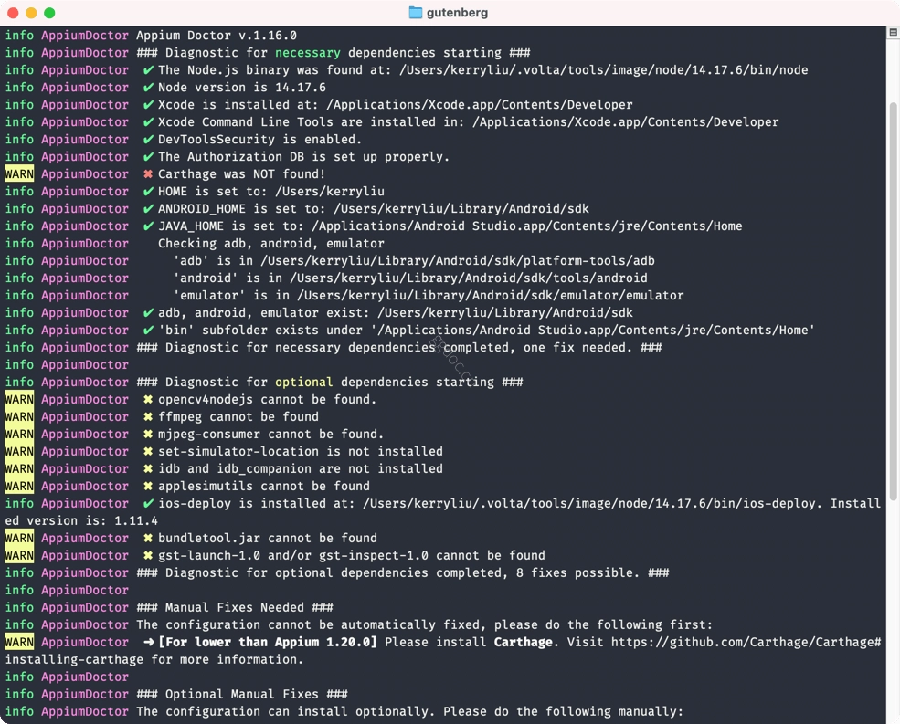
Task: Click the yellow minimize window button
Action: pyautogui.click(x=32, y=13)
